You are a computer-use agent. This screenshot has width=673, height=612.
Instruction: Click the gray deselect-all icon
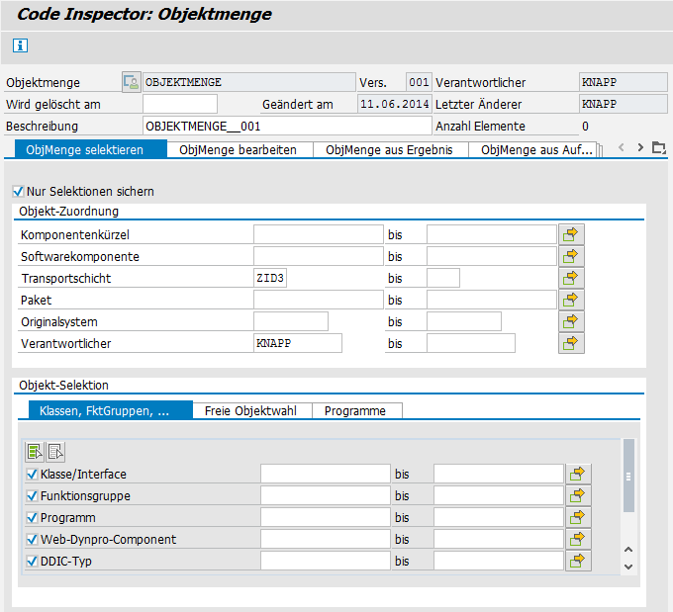[x=55, y=452]
